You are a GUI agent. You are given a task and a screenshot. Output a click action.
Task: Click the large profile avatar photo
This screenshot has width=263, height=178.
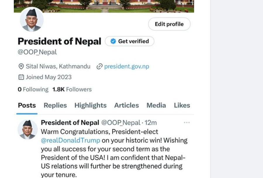(32, 20)
